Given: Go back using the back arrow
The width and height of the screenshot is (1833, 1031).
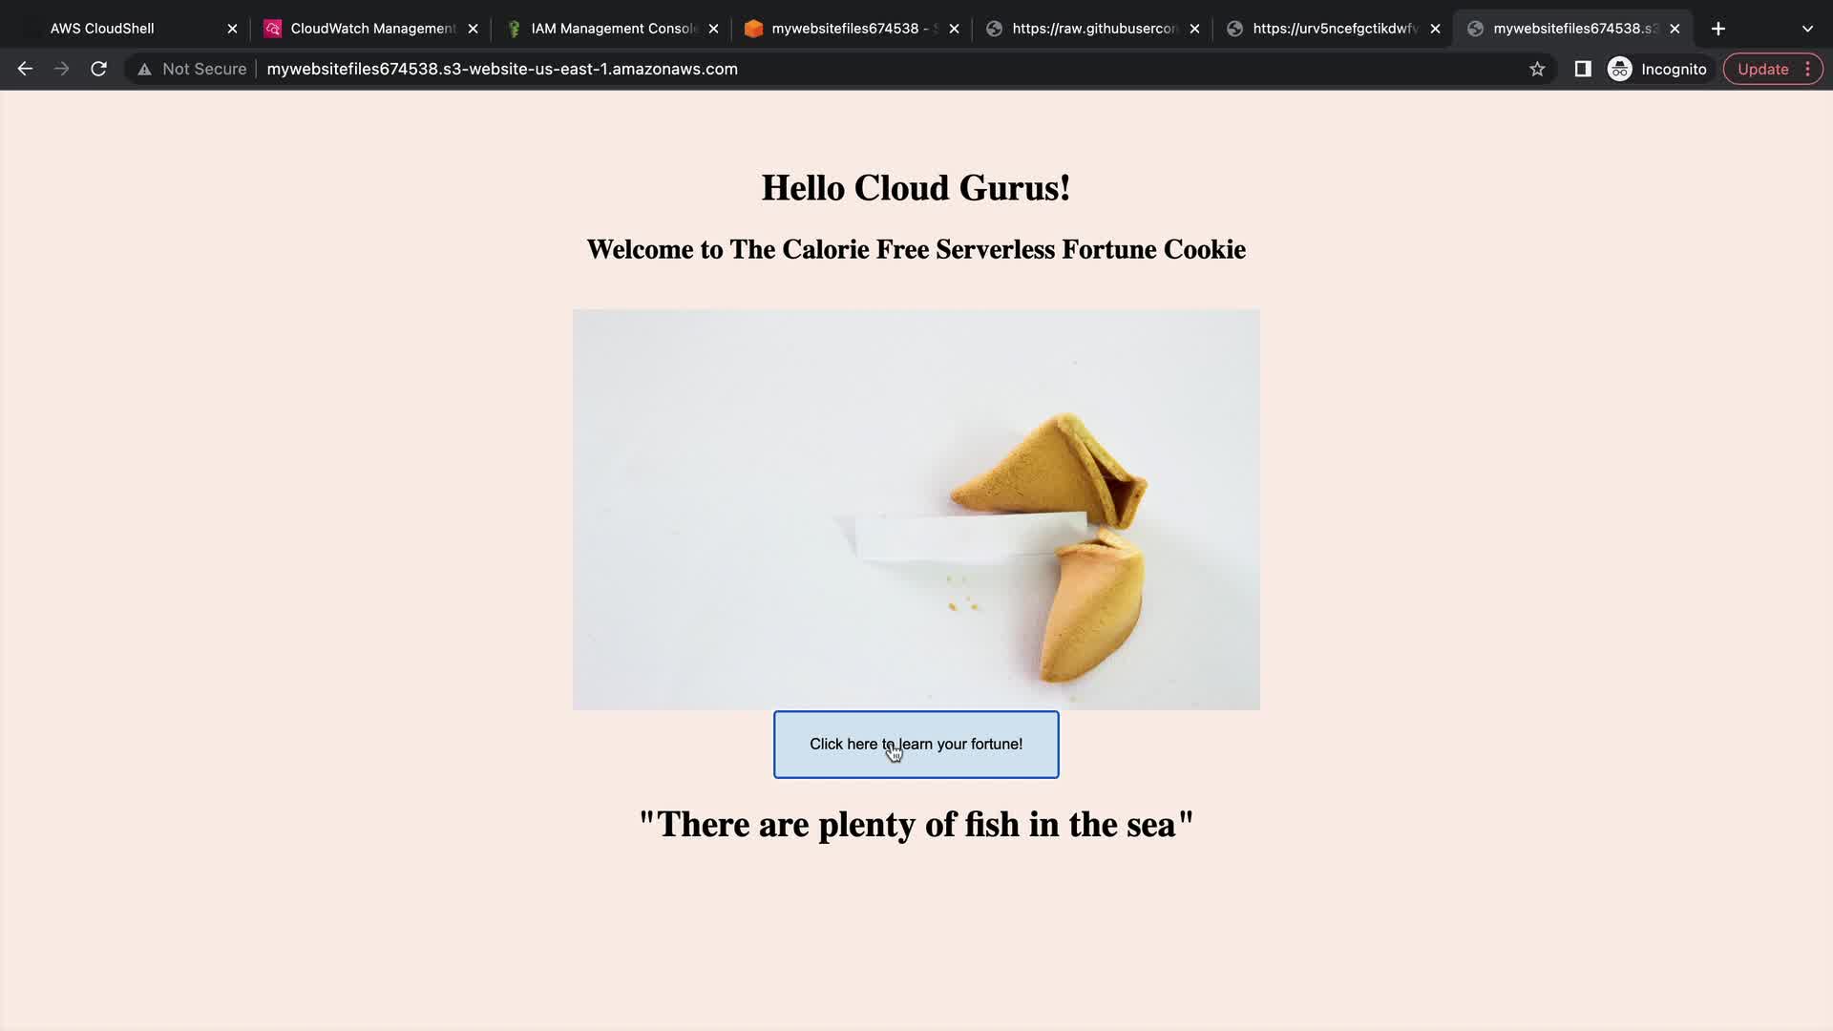Looking at the screenshot, I should click(25, 69).
